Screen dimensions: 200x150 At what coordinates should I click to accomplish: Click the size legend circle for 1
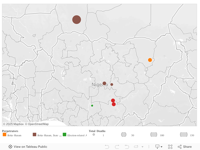(94, 134)
